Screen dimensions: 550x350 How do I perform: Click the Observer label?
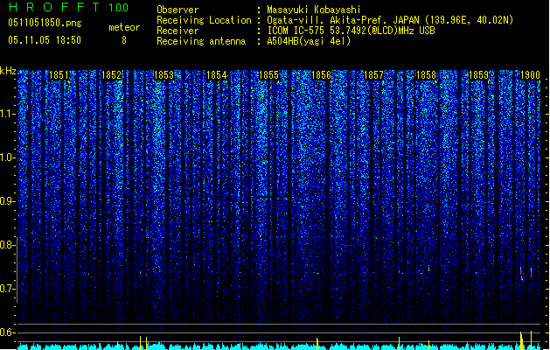pos(178,10)
